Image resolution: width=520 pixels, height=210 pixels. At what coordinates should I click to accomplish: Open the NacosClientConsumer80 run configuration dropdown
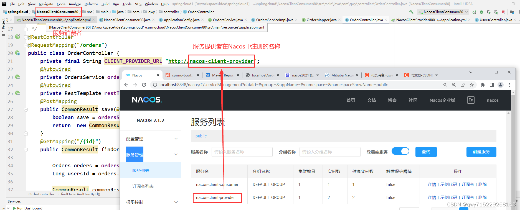coord(443,12)
